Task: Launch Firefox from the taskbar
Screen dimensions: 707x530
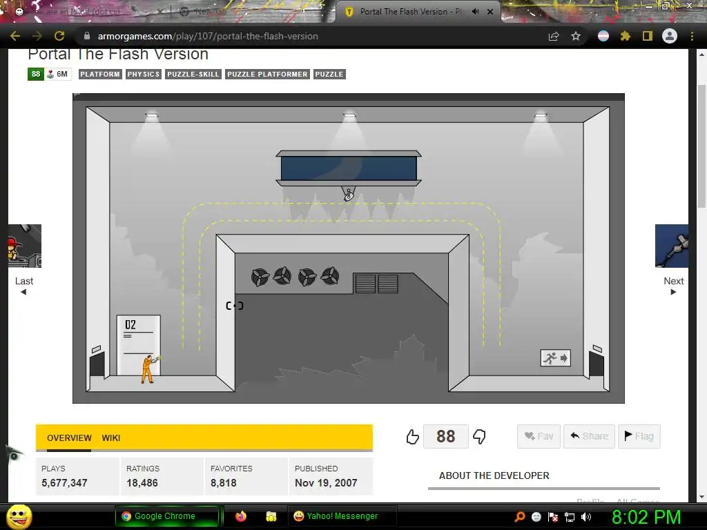Action: tap(241, 516)
